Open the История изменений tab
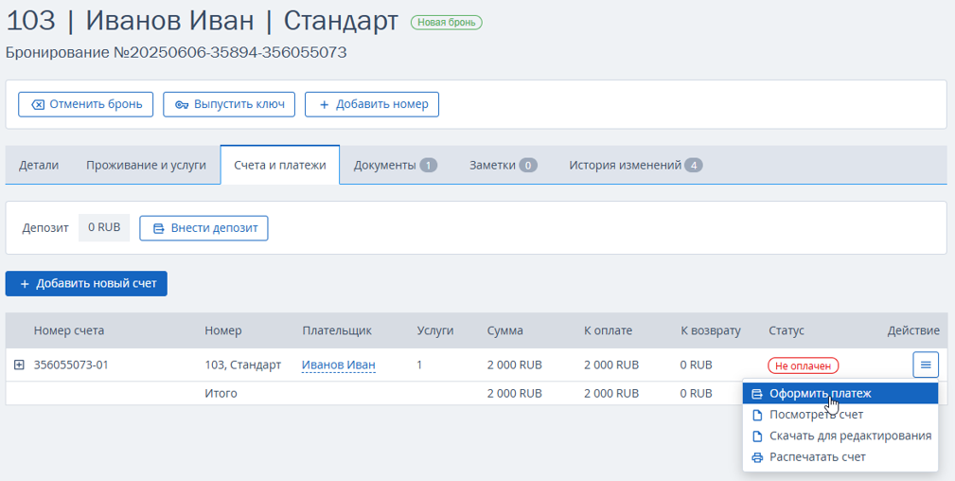 (x=636, y=165)
